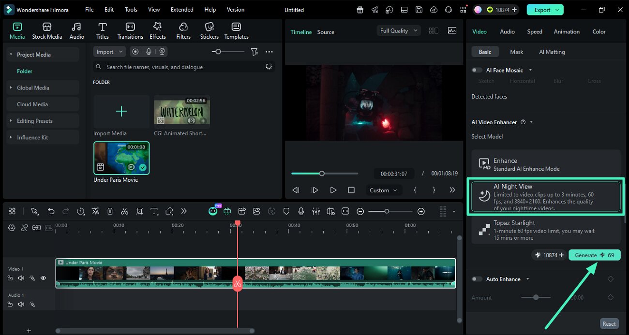Open the audio mixer icon in timeline toolbar
This screenshot has width=629, height=335.
point(316,211)
